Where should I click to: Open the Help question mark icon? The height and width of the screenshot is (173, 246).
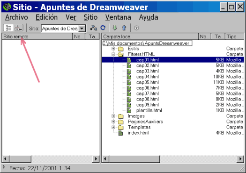[136, 28]
